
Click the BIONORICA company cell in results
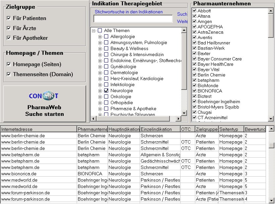pos(92,174)
